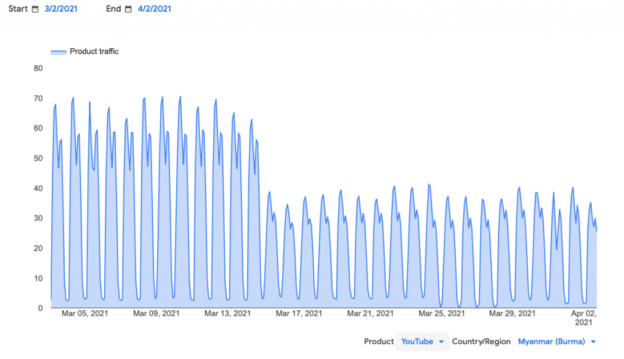Click the Mar 13, 2021 axis label
624x359 pixels.
228,314
